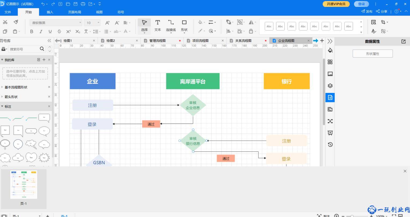Image resolution: width=410 pixels, height=217 pixels.
Task: Click the Copy icon in the ribbon
Action: (5, 31)
